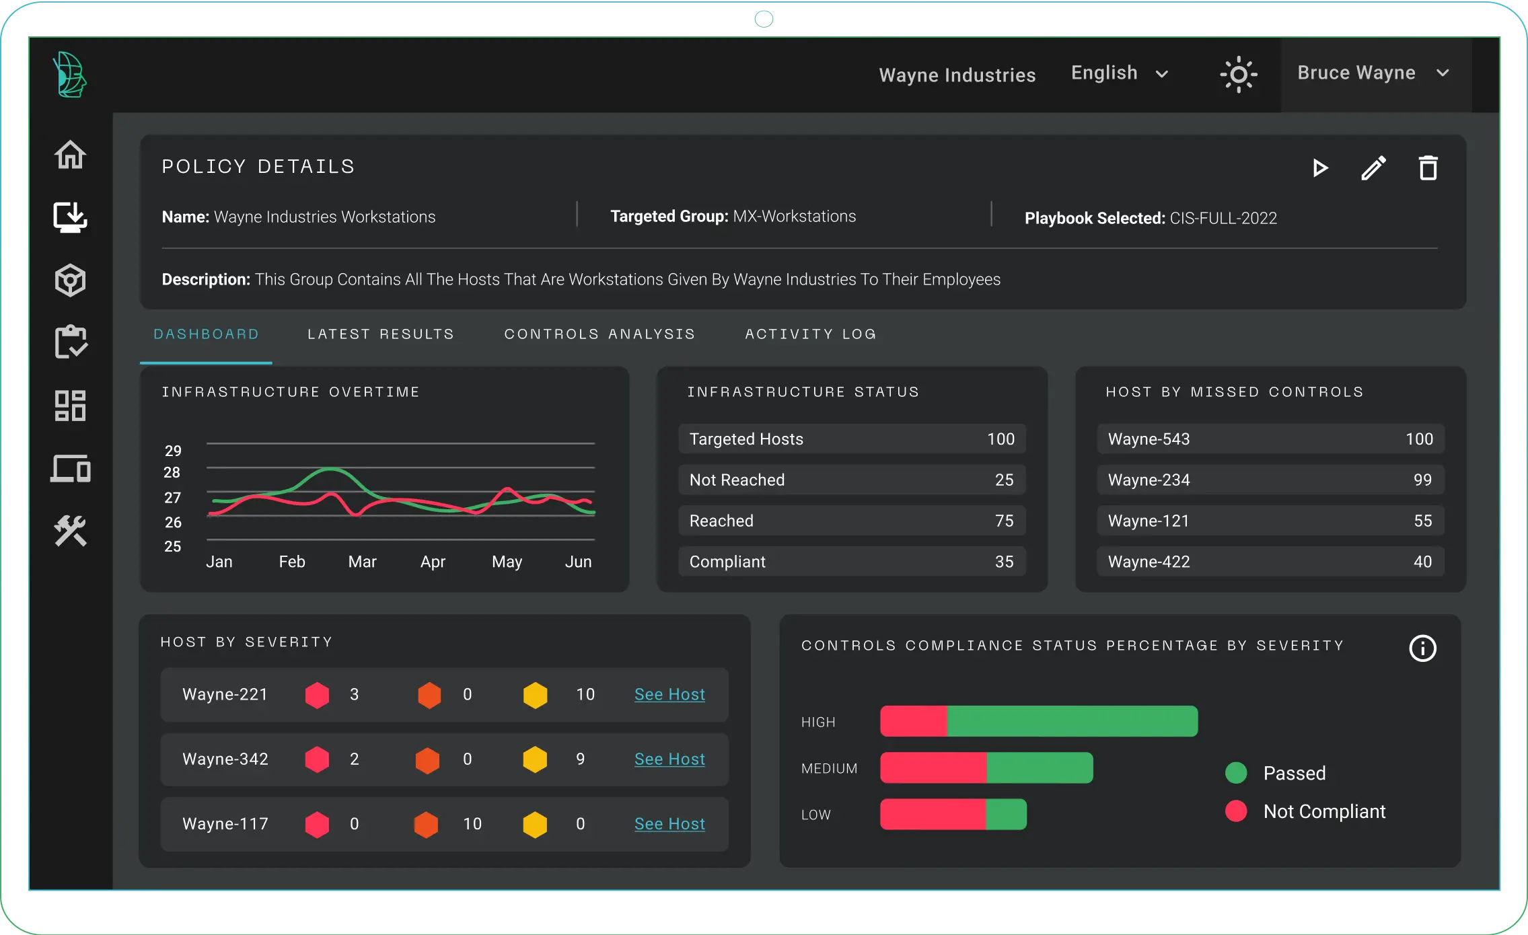Open the cube package icon in the sidebar
This screenshot has width=1528, height=935.
pyautogui.click(x=70, y=280)
